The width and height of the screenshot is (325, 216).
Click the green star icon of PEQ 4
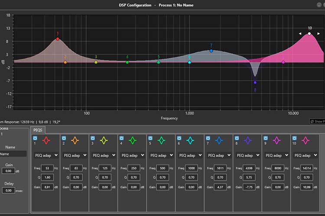(133, 140)
